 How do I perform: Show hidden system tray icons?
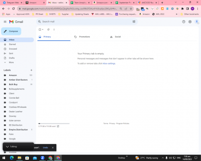click(163, 158)
